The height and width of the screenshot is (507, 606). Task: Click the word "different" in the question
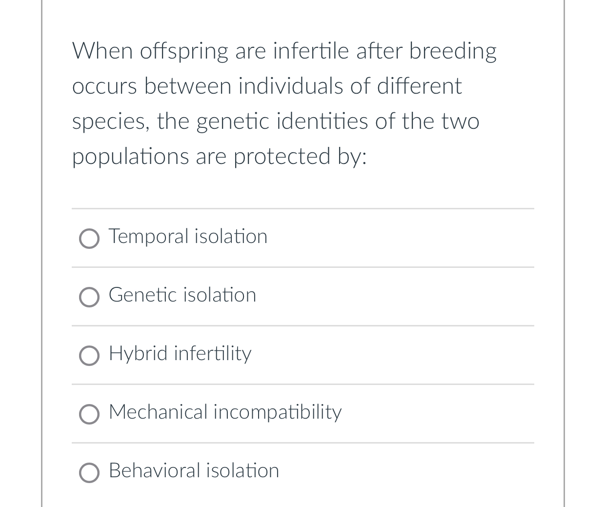419,86
